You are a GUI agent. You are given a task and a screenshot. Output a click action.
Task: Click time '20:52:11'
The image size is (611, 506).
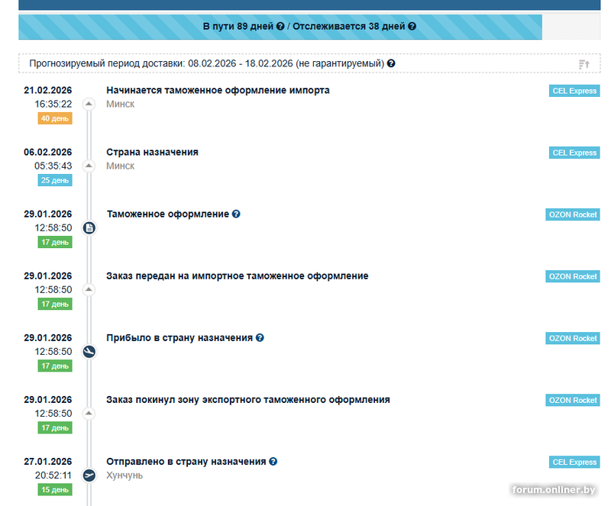[53, 475]
